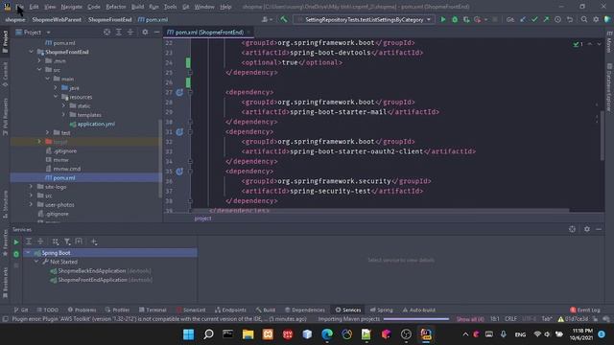This screenshot has height=345, width=614.
Task: Open filter options in Services toolbar
Action: click(x=67, y=241)
